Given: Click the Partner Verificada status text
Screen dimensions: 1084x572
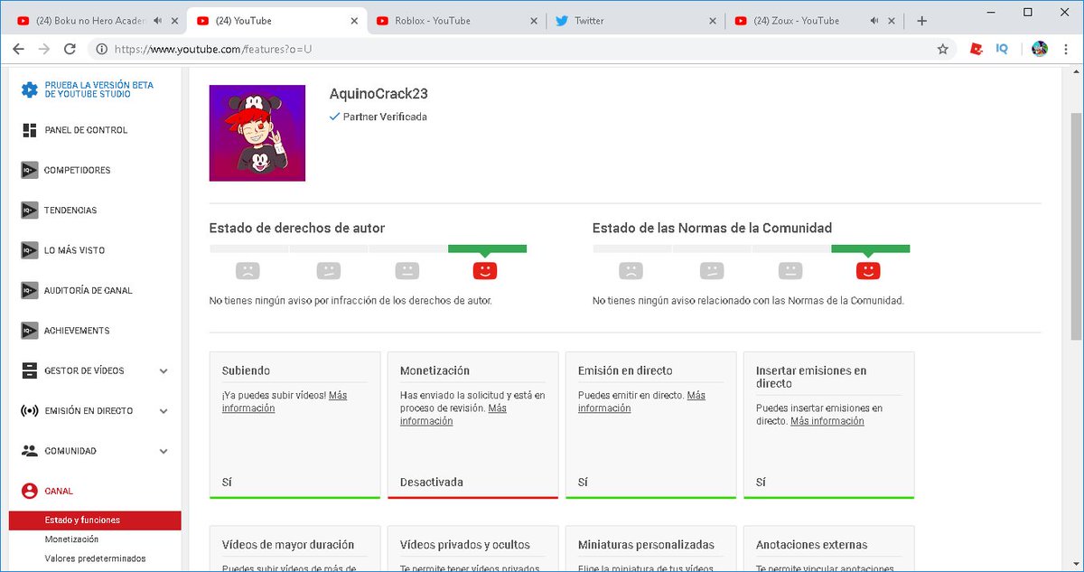Looking at the screenshot, I should click(x=385, y=117).
